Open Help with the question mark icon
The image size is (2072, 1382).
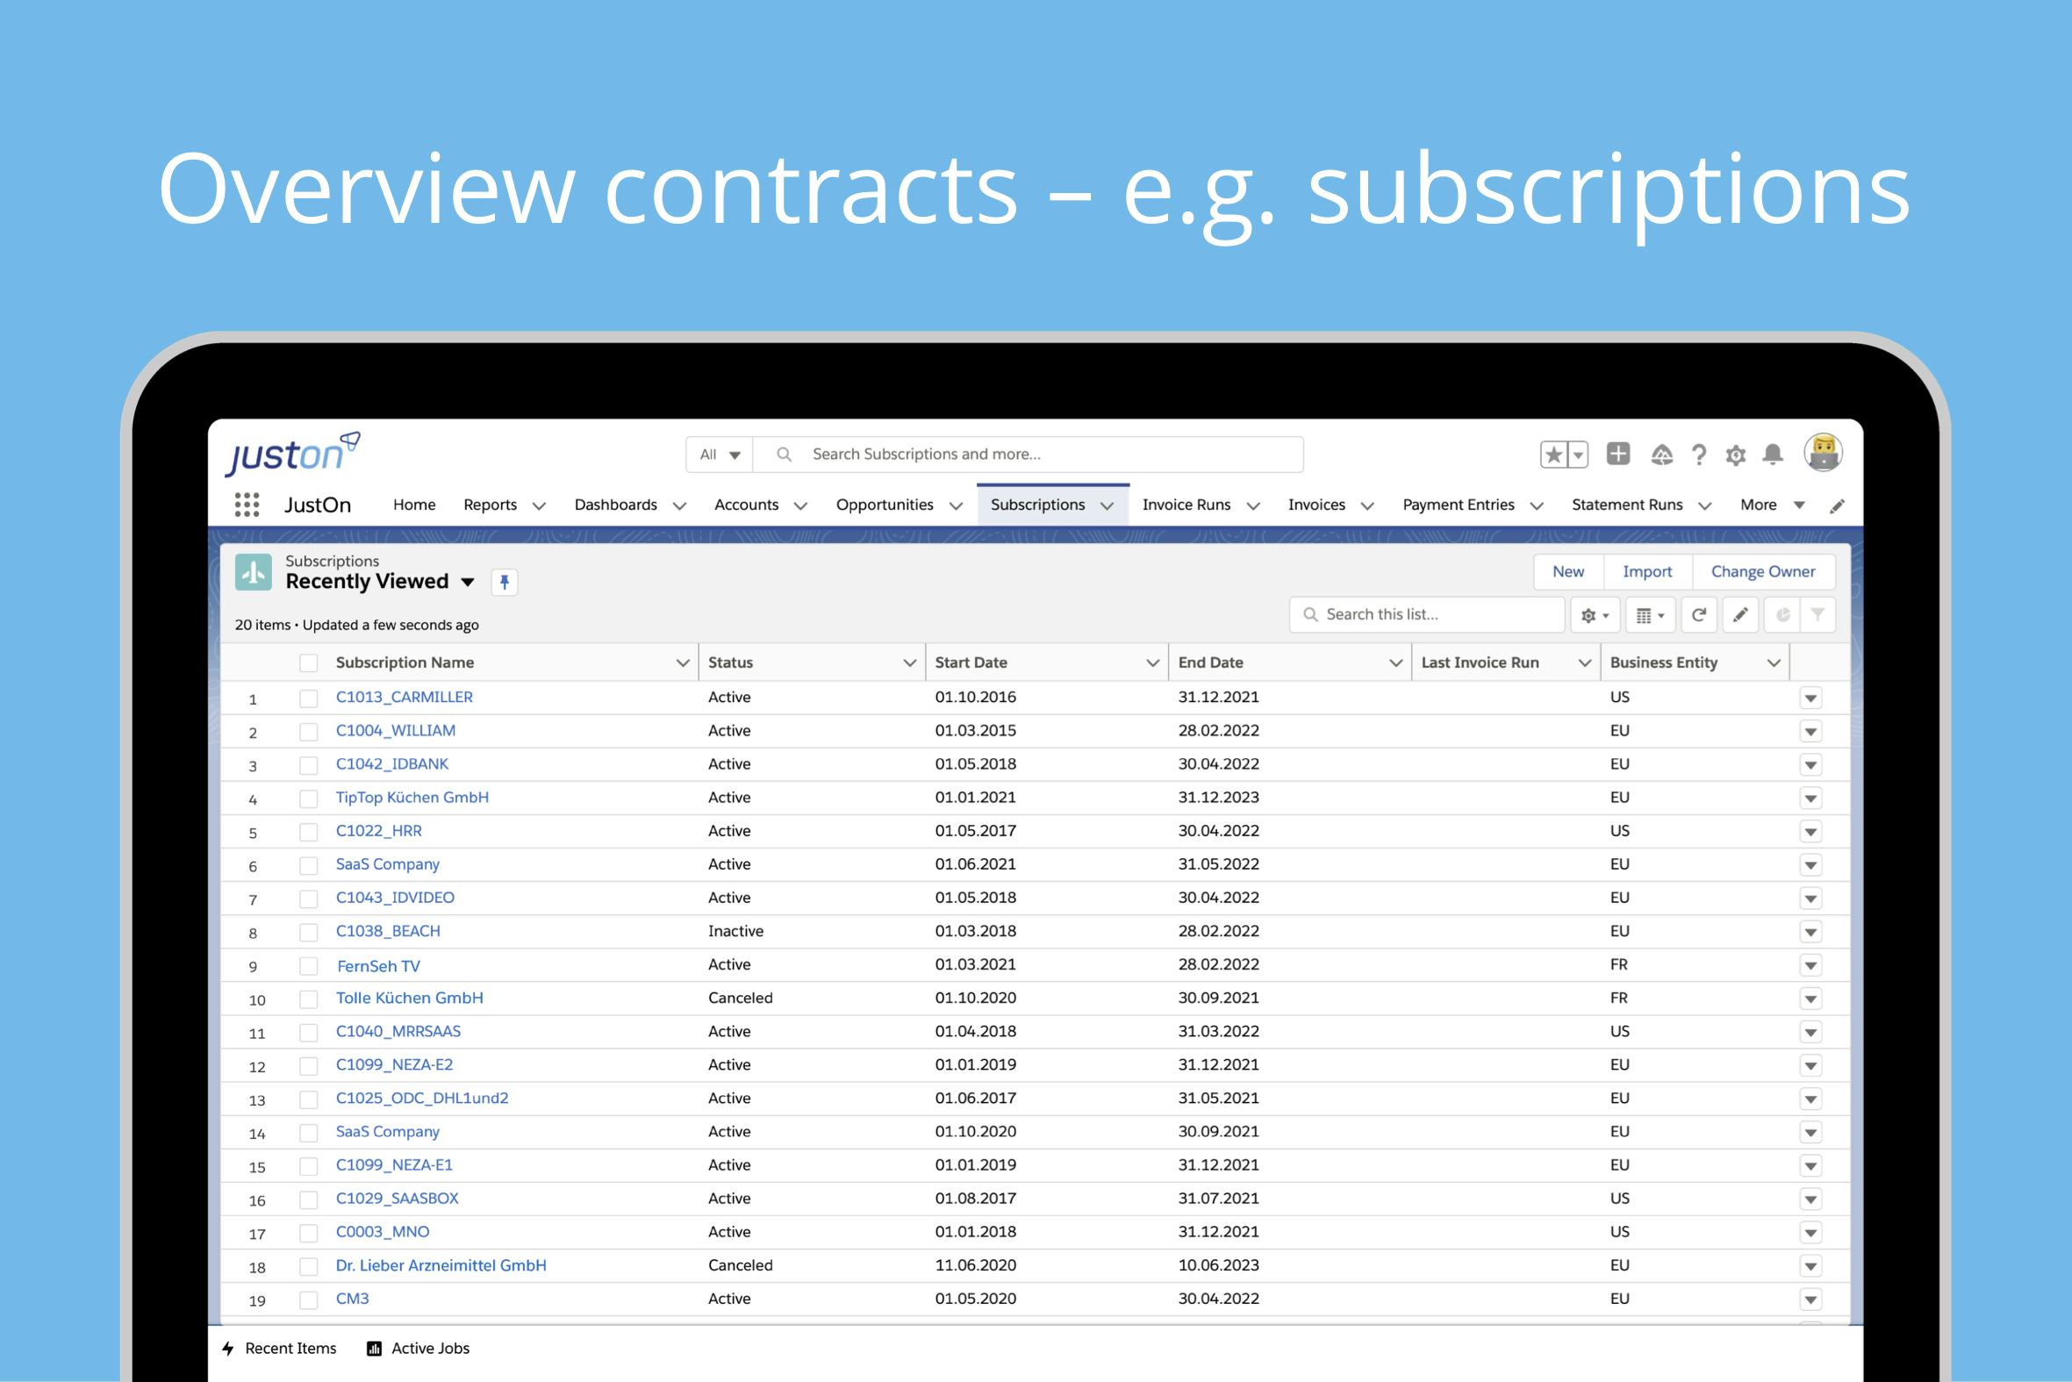click(x=1698, y=453)
